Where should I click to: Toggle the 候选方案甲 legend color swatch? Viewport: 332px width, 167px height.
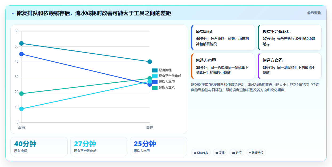[x=155, y=82]
